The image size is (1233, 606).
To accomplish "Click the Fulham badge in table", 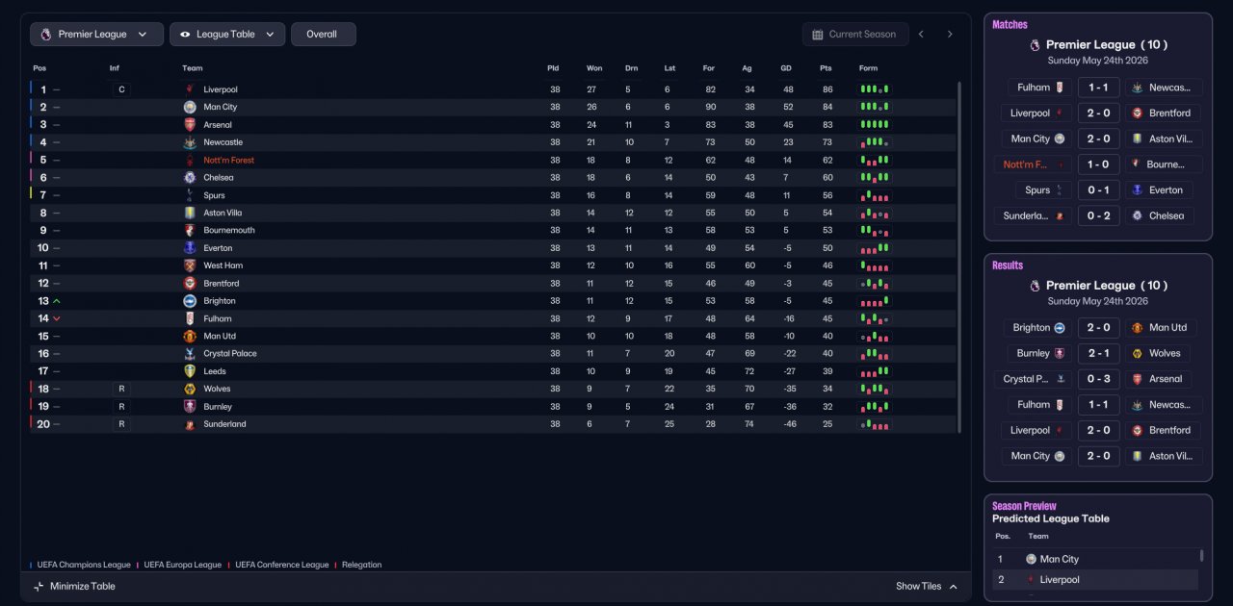I will coord(190,318).
